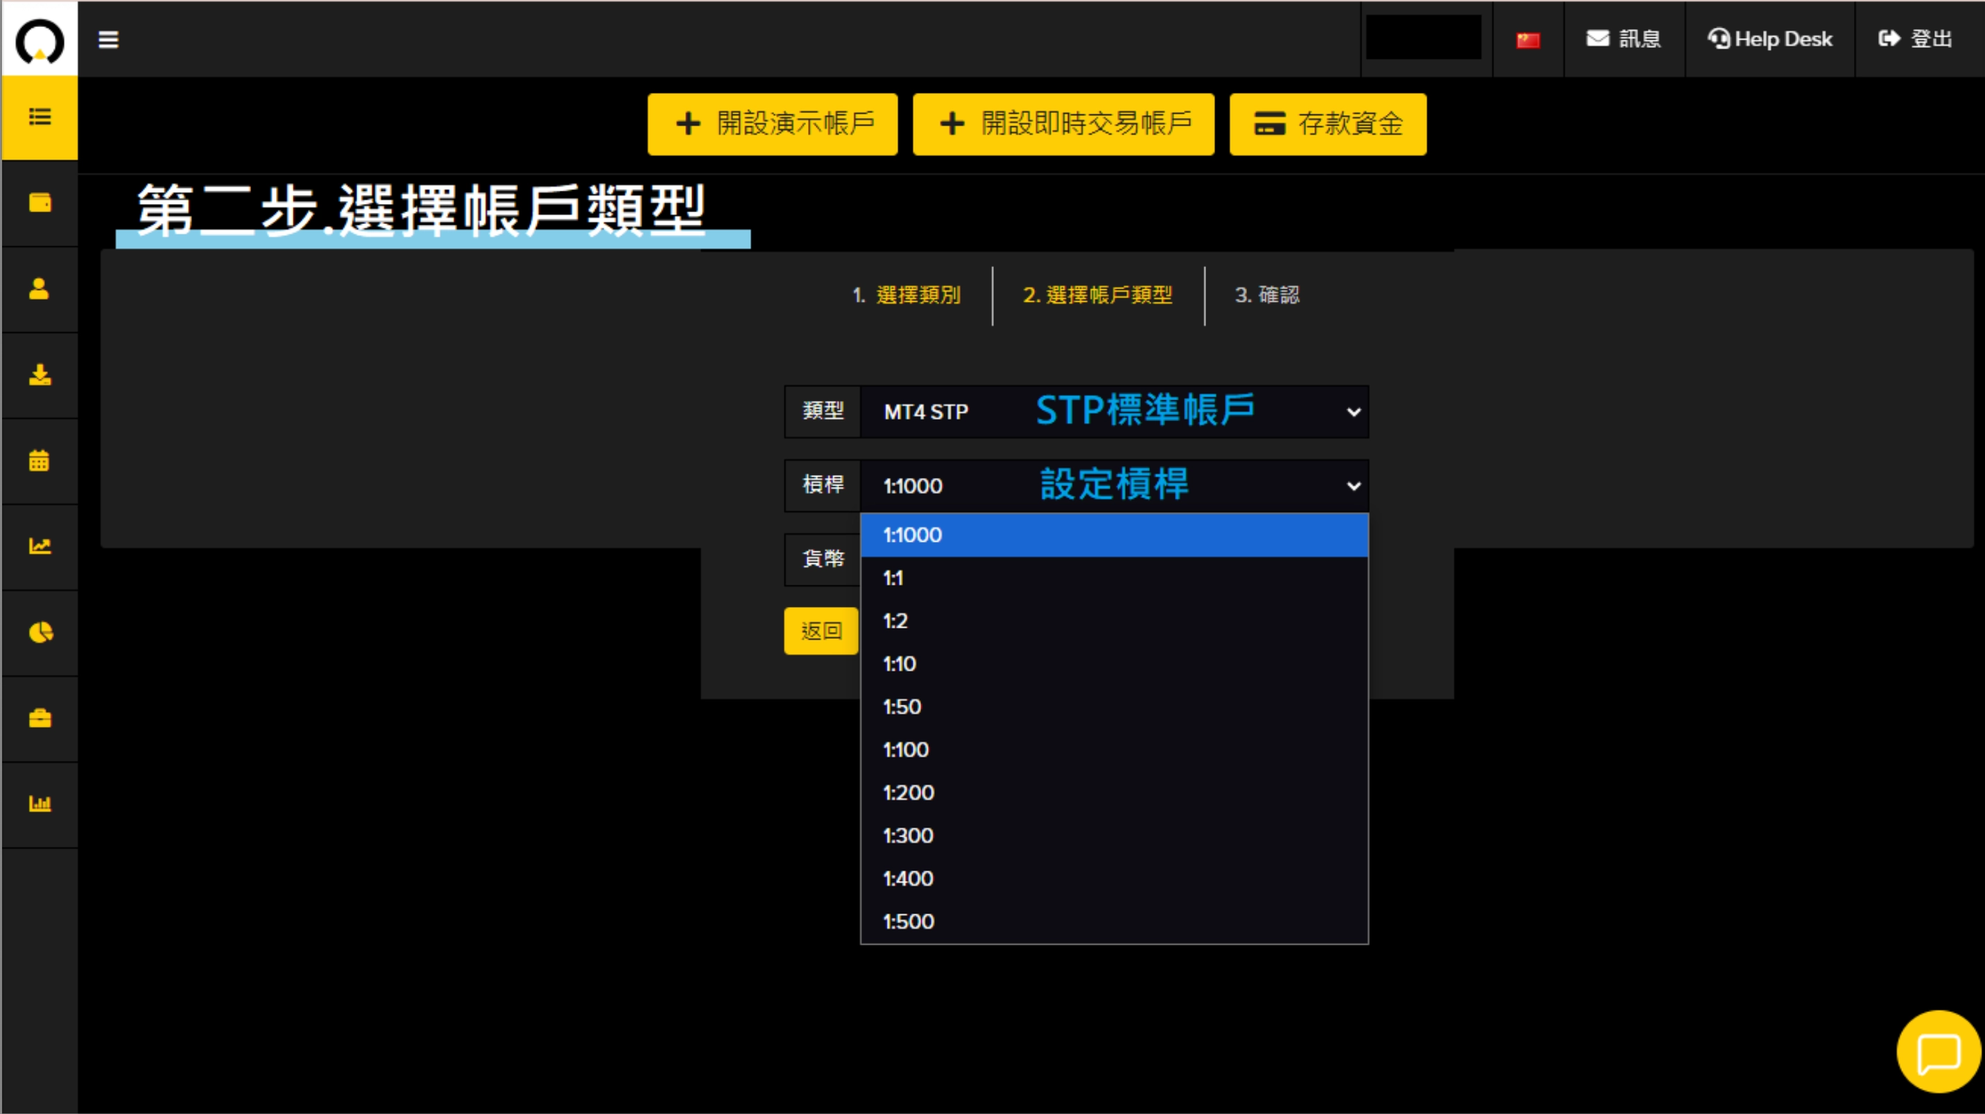Click the blacked-out account name box
Screen dimensions: 1985x1114
[1424, 37]
